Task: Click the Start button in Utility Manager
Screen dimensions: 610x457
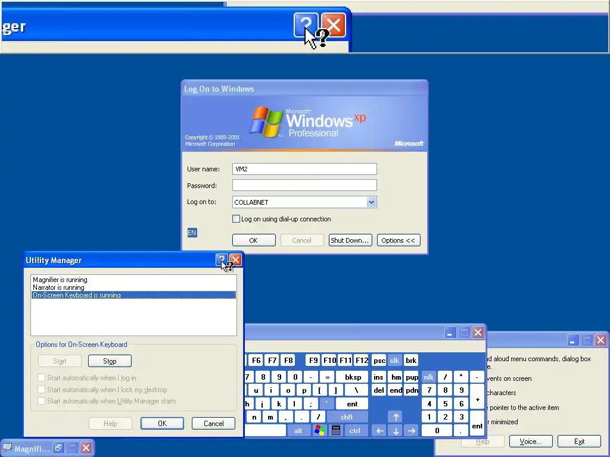Action: [x=60, y=361]
